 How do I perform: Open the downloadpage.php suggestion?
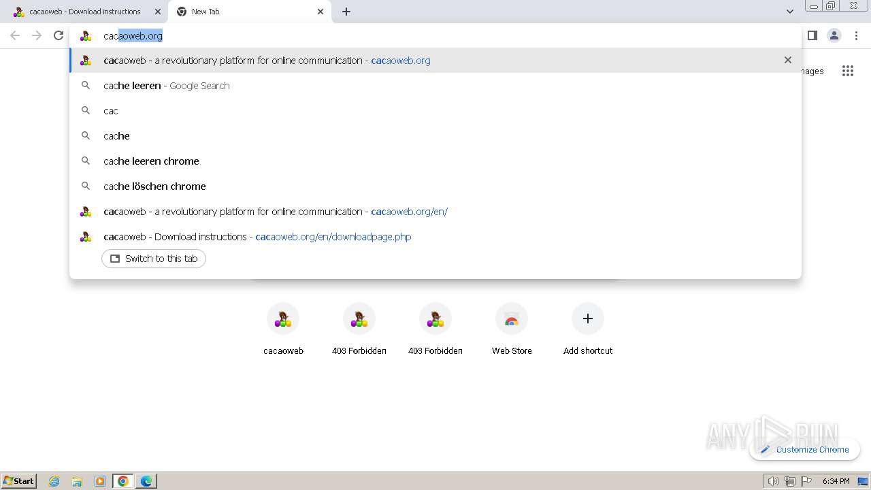435,236
